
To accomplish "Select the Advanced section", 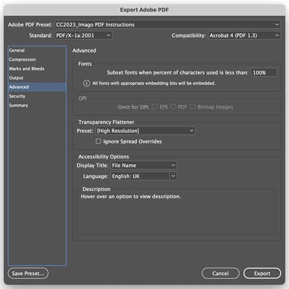I will click(37, 87).
